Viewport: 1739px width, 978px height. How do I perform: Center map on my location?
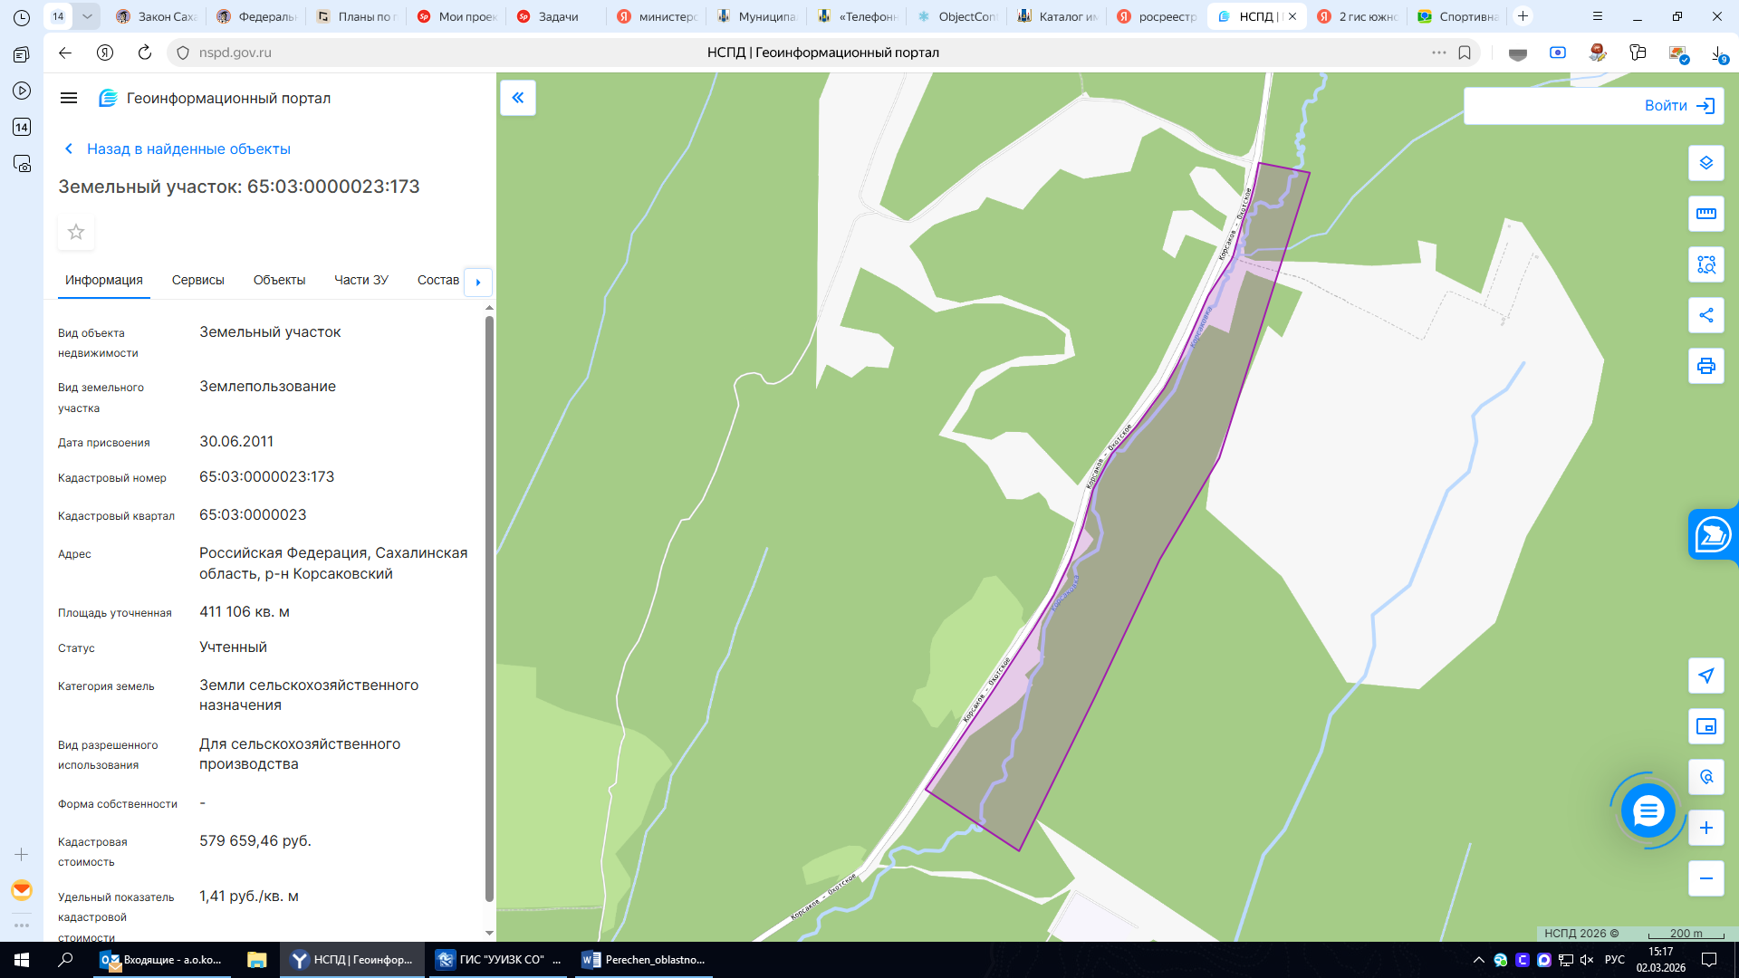pos(1705,676)
